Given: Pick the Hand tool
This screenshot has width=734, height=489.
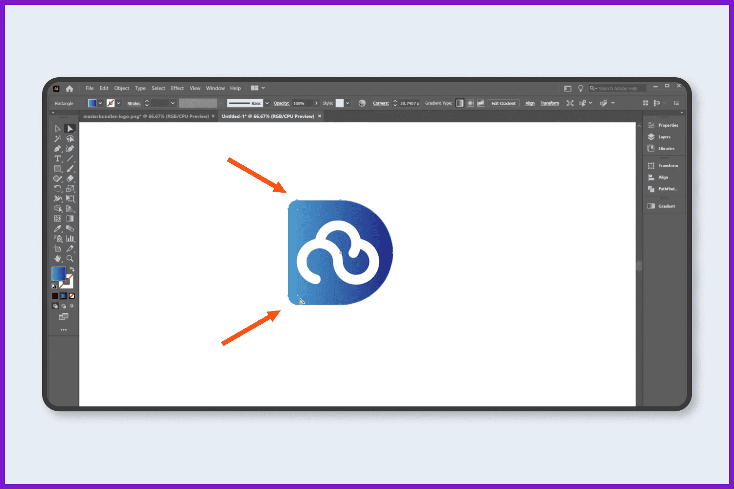Looking at the screenshot, I should pyautogui.click(x=58, y=259).
